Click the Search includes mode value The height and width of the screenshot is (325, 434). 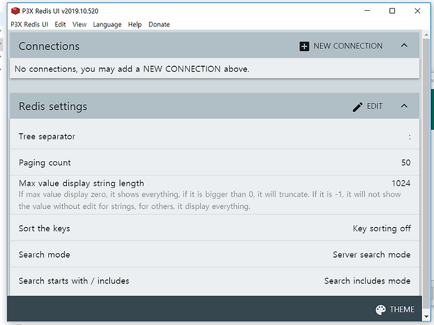tap(367, 281)
